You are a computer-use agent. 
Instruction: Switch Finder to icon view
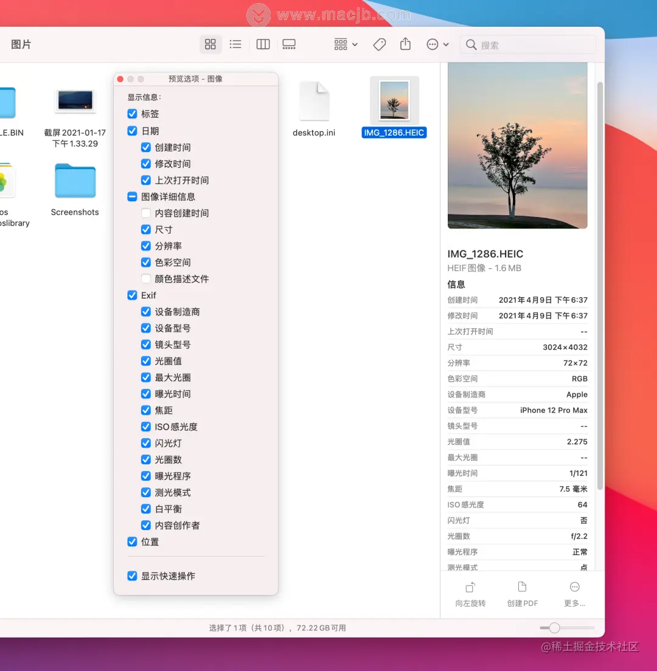tap(210, 44)
